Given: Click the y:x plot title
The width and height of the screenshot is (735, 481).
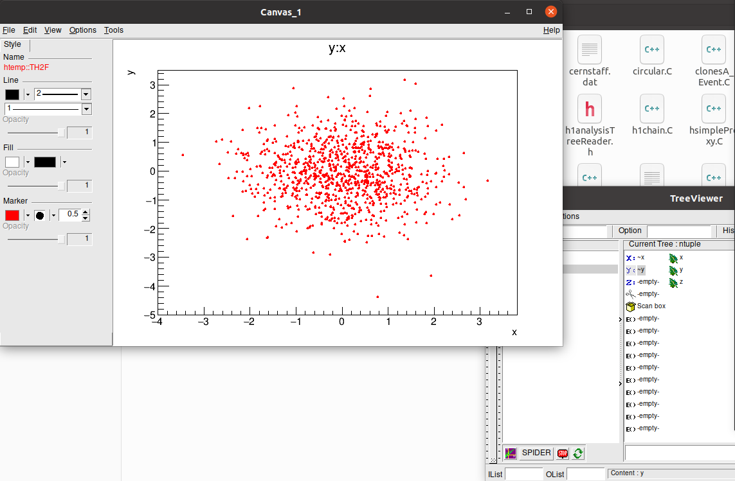Looking at the screenshot, I should pos(337,48).
